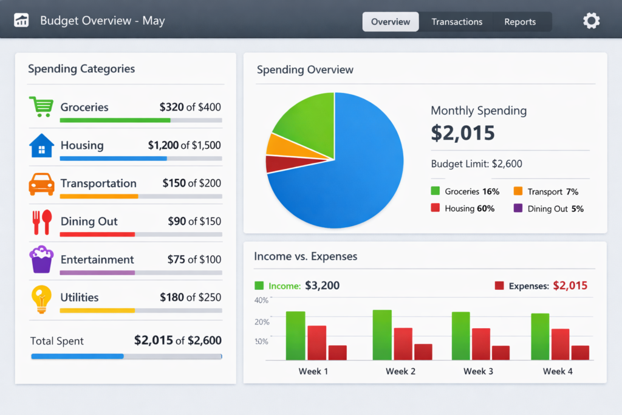The image size is (622, 415).
Task: Open the Reports tab
Action: (x=520, y=21)
